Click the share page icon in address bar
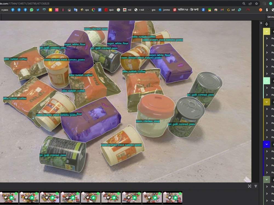This screenshot has height=205, width=274. pyautogui.click(x=250, y=4)
